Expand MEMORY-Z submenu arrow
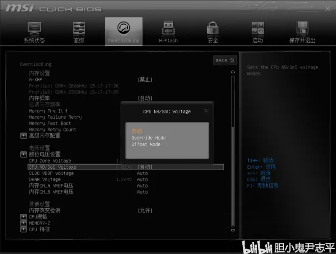The image size is (336, 254). pos(23,223)
